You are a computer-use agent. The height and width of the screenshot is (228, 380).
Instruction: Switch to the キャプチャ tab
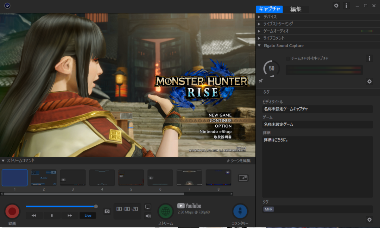pos(269,9)
